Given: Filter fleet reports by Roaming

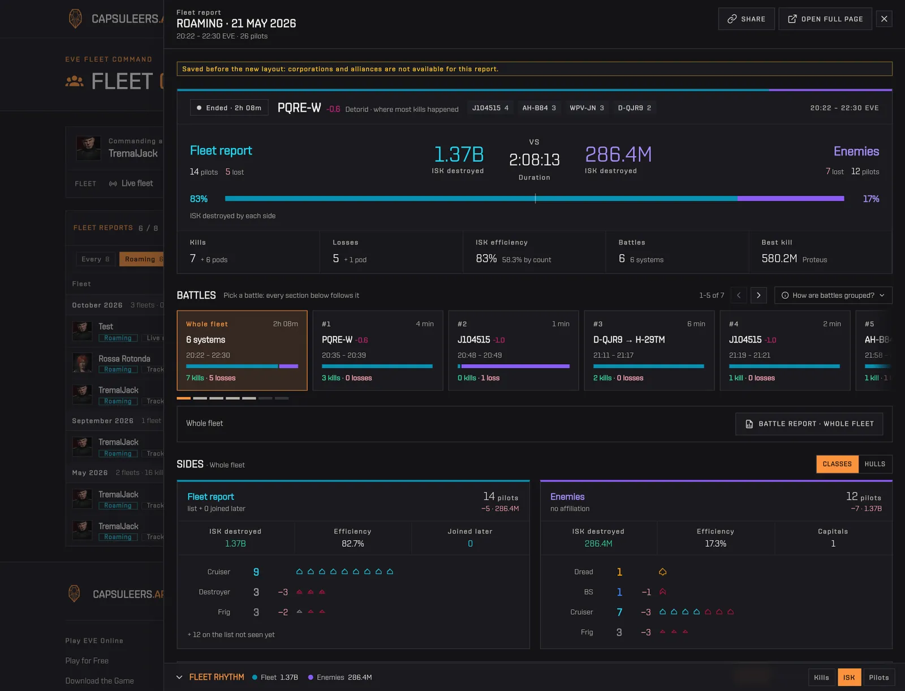Looking at the screenshot, I should (x=141, y=259).
